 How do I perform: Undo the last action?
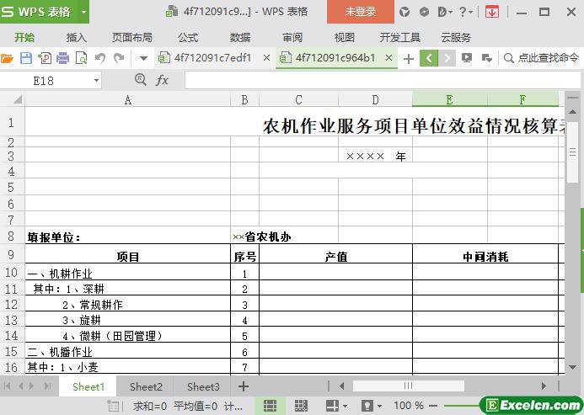point(99,58)
